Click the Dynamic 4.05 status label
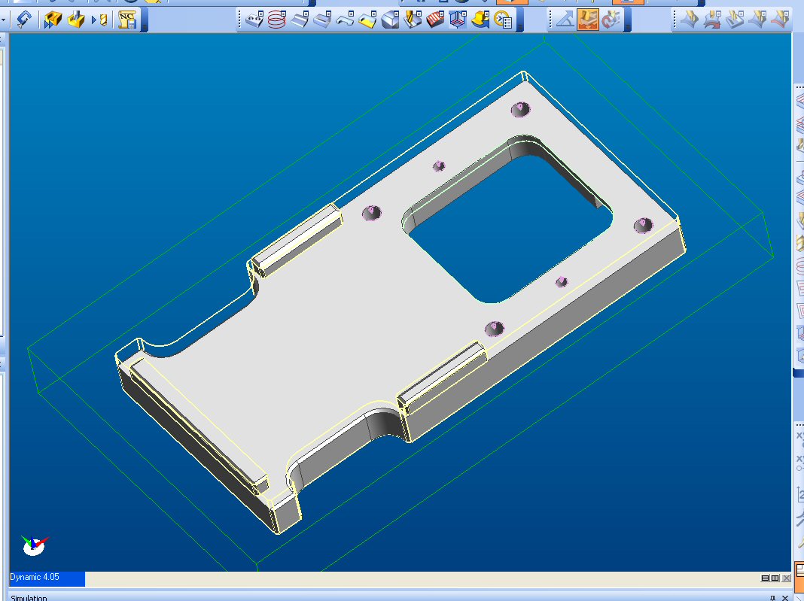Image resolution: width=804 pixels, height=601 pixels. [35, 578]
